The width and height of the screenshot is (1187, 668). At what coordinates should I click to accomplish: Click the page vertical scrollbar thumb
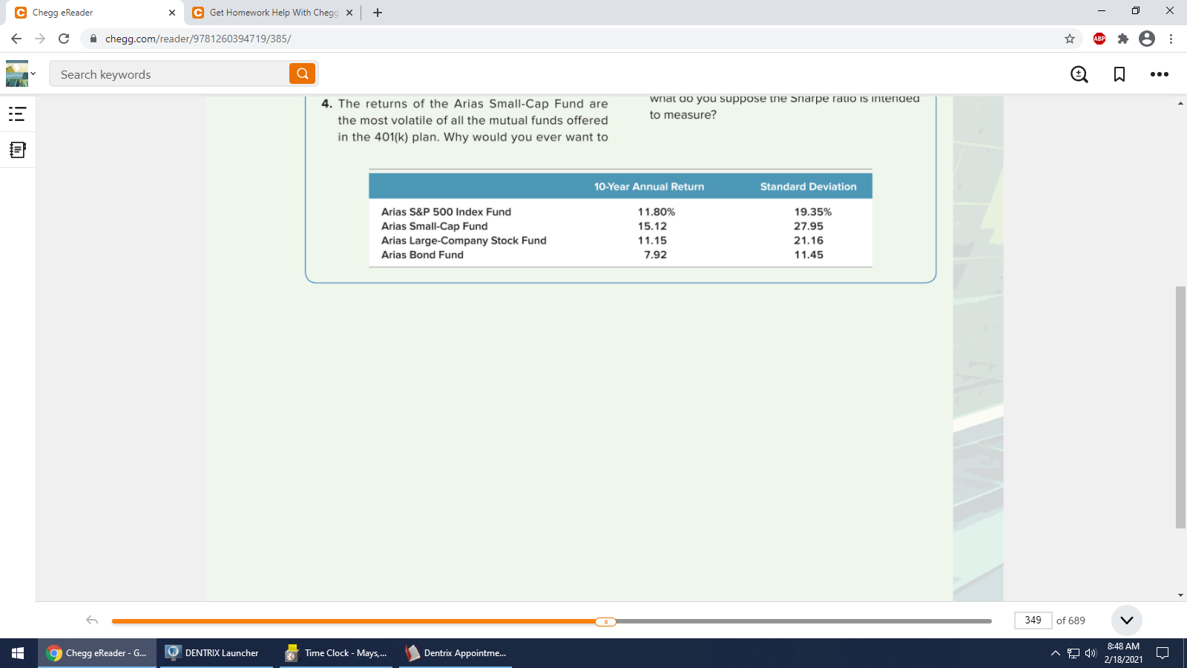click(x=1180, y=407)
